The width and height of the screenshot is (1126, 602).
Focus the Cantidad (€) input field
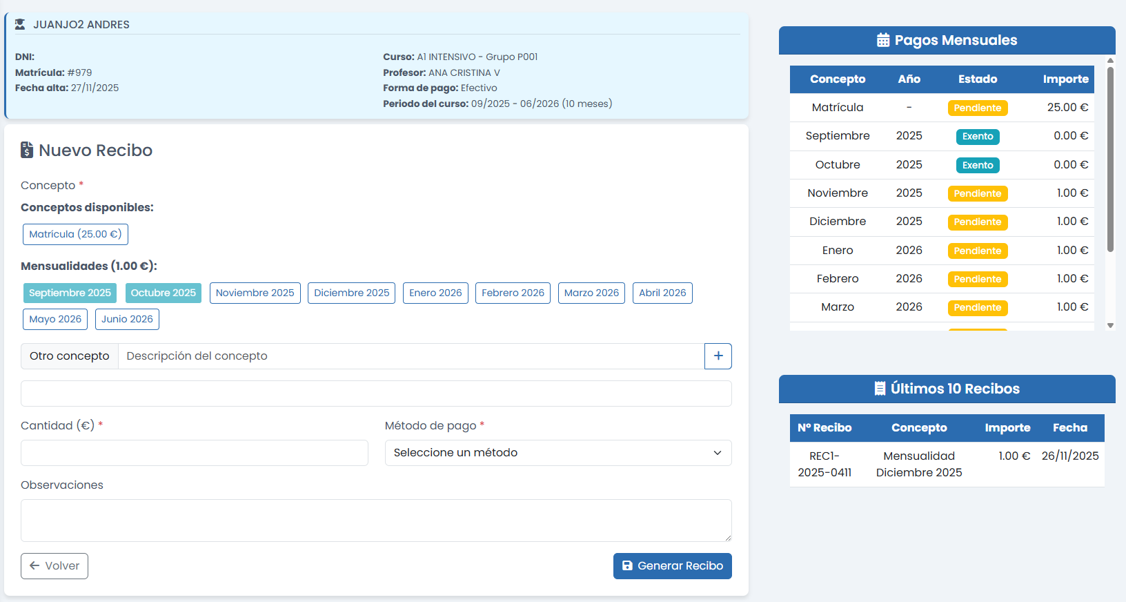[194, 453]
